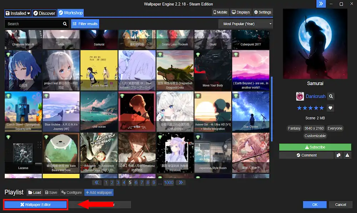Viewport: 357px width, 213px height.
Task: Select Cyberpunk 2077 wallpaper thumbnail
Action: click(251, 39)
